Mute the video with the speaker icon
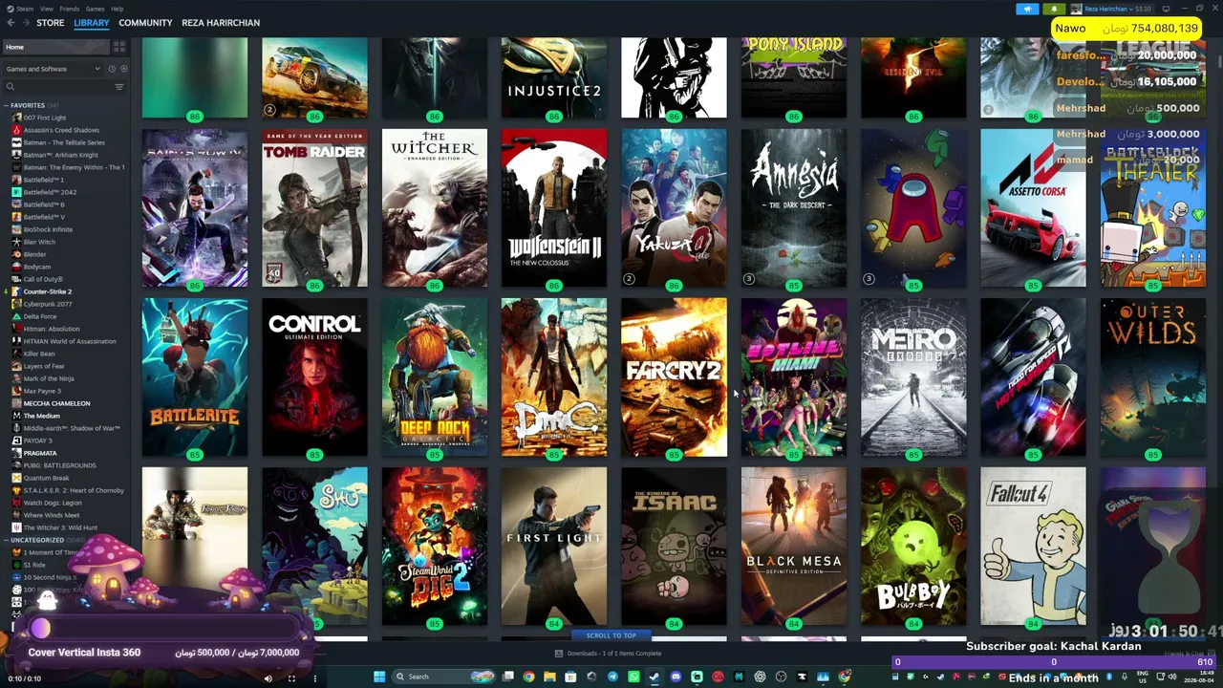This screenshot has width=1223, height=688. [268, 678]
